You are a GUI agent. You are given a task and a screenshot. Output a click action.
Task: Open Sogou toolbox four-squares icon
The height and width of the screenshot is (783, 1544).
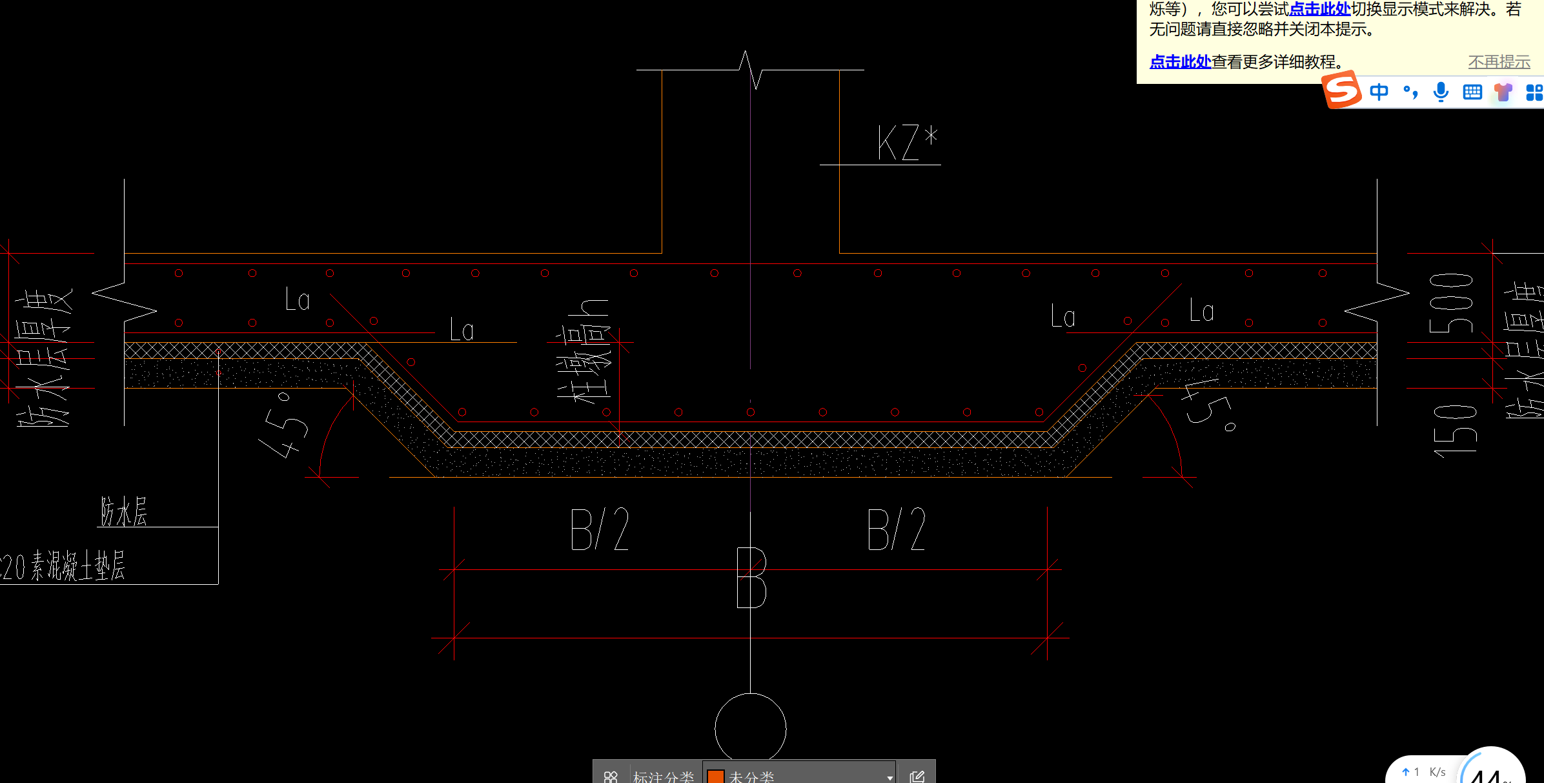(x=1534, y=92)
